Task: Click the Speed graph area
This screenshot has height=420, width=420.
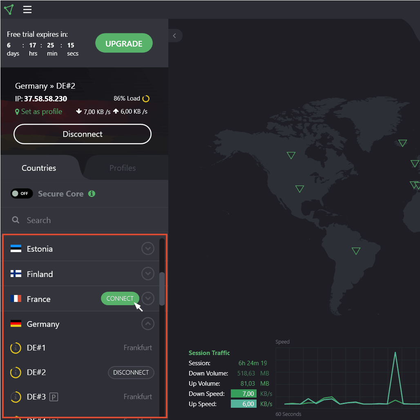Action: pos(348,378)
